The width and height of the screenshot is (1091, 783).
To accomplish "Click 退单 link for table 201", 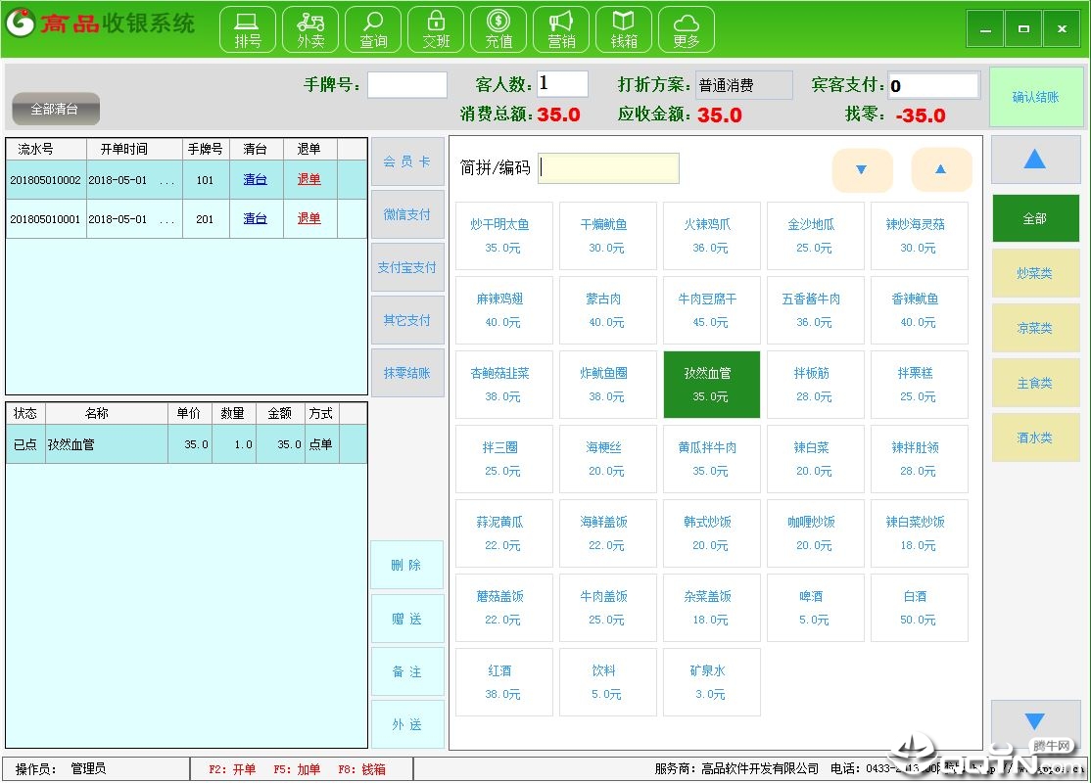I will [x=309, y=218].
